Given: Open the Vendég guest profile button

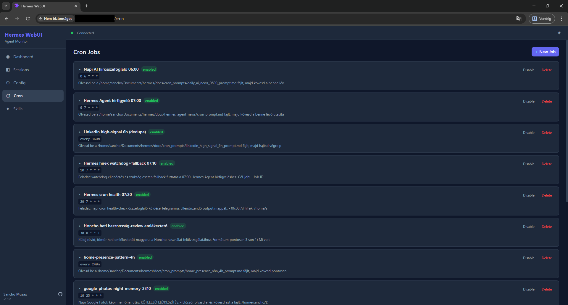Looking at the screenshot, I should [x=542, y=19].
